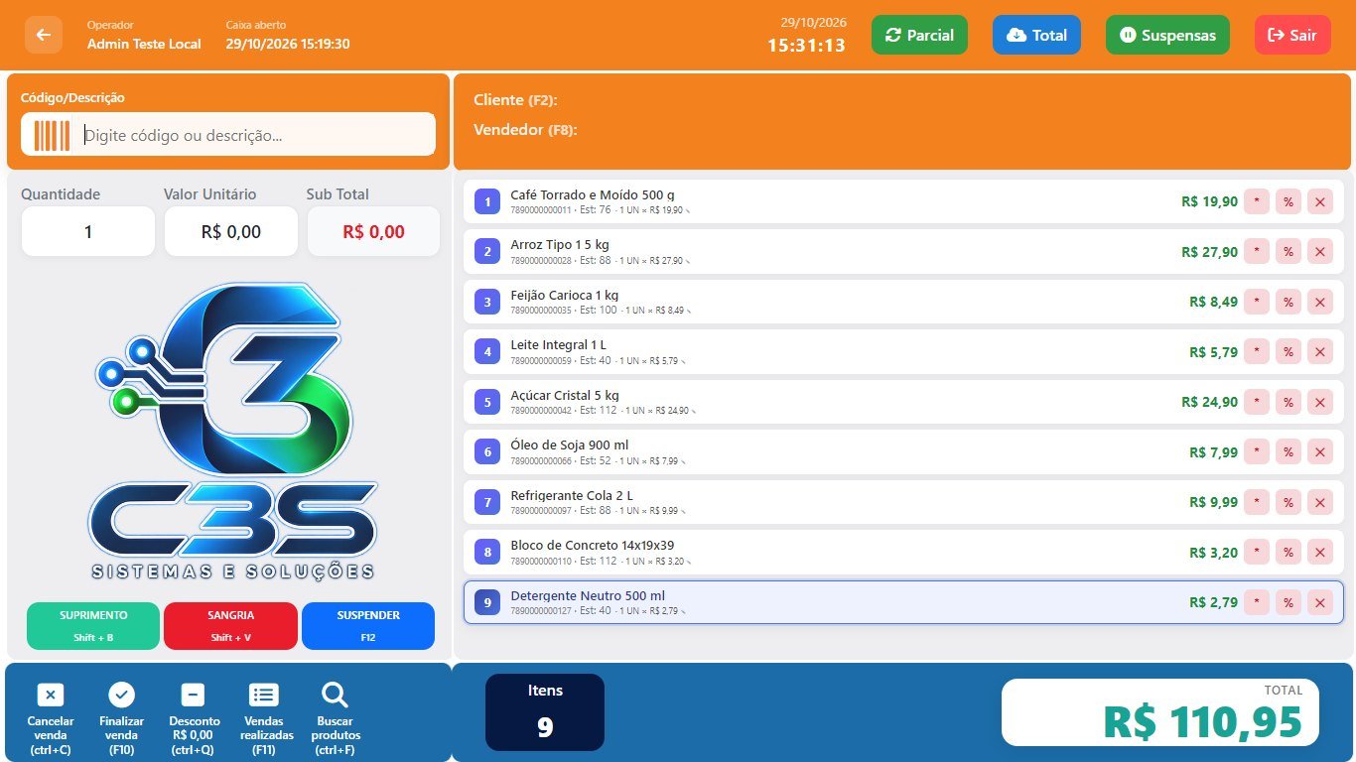
Task: Apply percent discount to Arroz Tipo 1
Action: [1288, 252]
